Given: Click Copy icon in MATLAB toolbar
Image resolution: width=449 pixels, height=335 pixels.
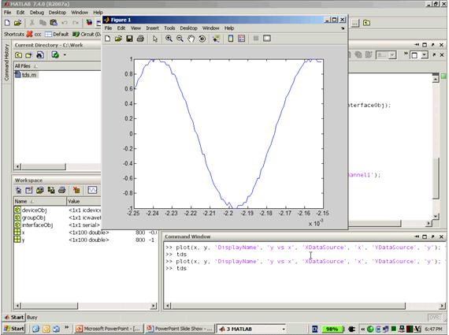Looking at the screenshot, I should tap(43, 23).
